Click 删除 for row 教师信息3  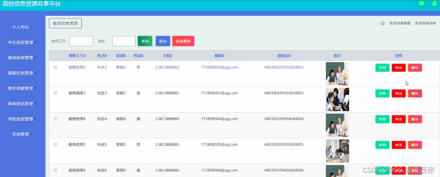coord(415,94)
